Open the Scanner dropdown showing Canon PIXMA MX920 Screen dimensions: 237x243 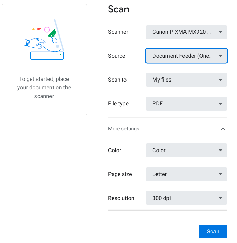click(186, 32)
